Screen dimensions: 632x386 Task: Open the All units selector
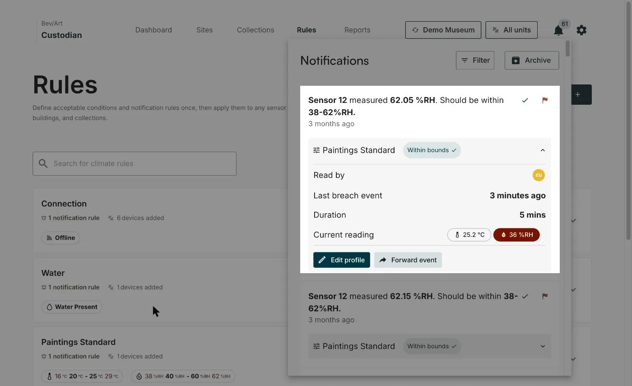pyautogui.click(x=511, y=30)
